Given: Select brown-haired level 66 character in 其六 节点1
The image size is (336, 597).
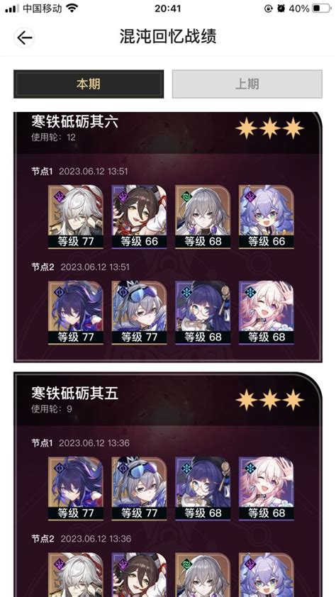Looking at the screenshot, I should [139, 217].
